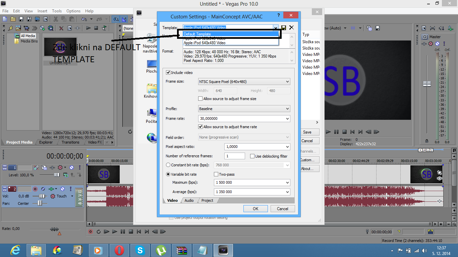Enable the Two-pass checkbox

coord(216,174)
